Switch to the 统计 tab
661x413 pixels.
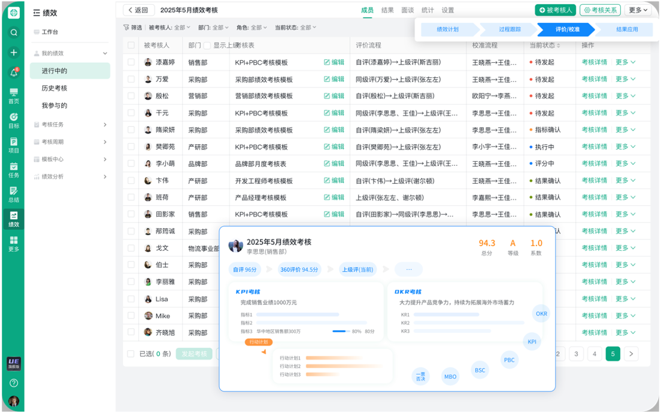(427, 10)
